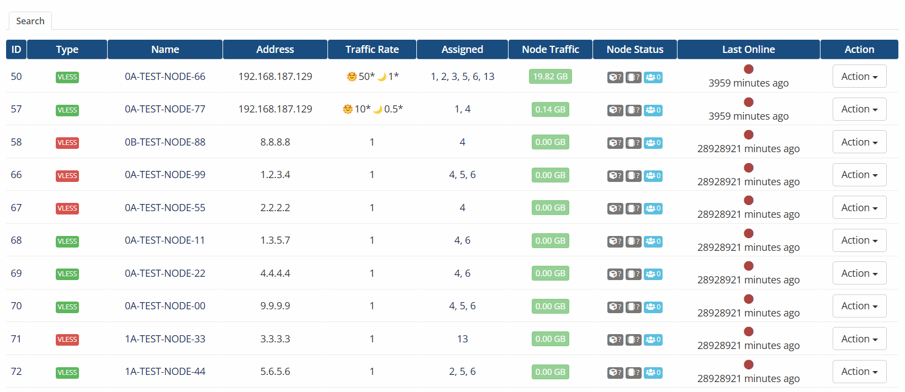Click the 19.82 GB node traffic badge

pyautogui.click(x=550, y=77)
